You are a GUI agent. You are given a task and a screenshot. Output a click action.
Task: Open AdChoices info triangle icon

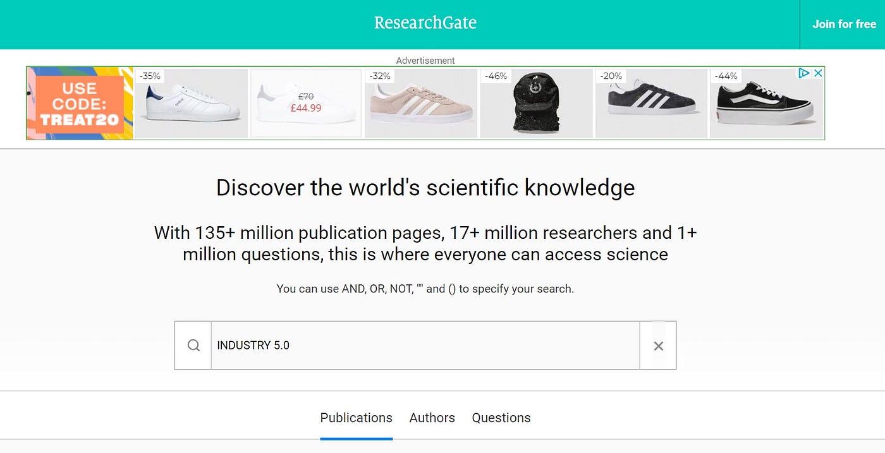(x=804, y=73)
